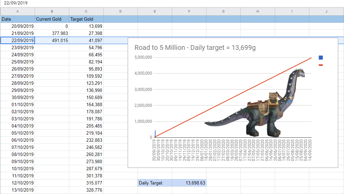Image resolution: width=344 pixels, height=194 pixels.
Task: Select the cell containing 377,983
Action: tap(52, 33)
